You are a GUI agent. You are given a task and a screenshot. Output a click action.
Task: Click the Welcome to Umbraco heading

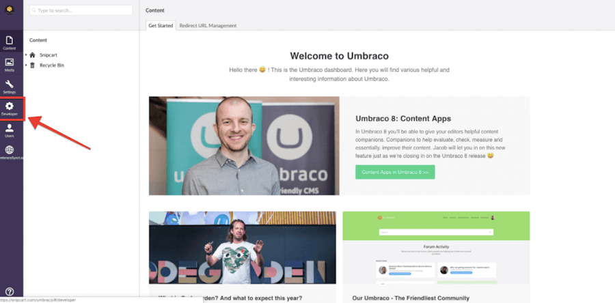339,56
